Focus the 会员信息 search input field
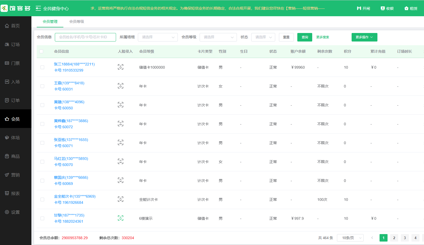The image size is (424, 245). pyautogui.click(x=85, y=37)
